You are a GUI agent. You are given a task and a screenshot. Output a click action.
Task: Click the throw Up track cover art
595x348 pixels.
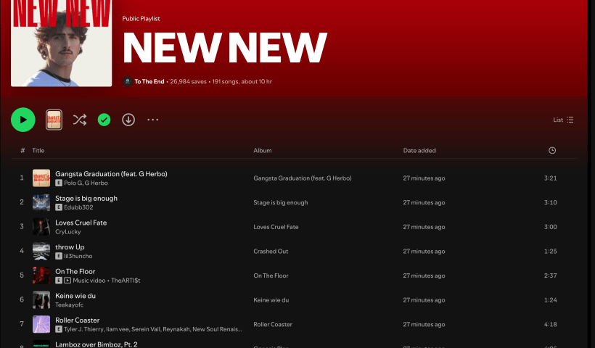click(41, 251)
